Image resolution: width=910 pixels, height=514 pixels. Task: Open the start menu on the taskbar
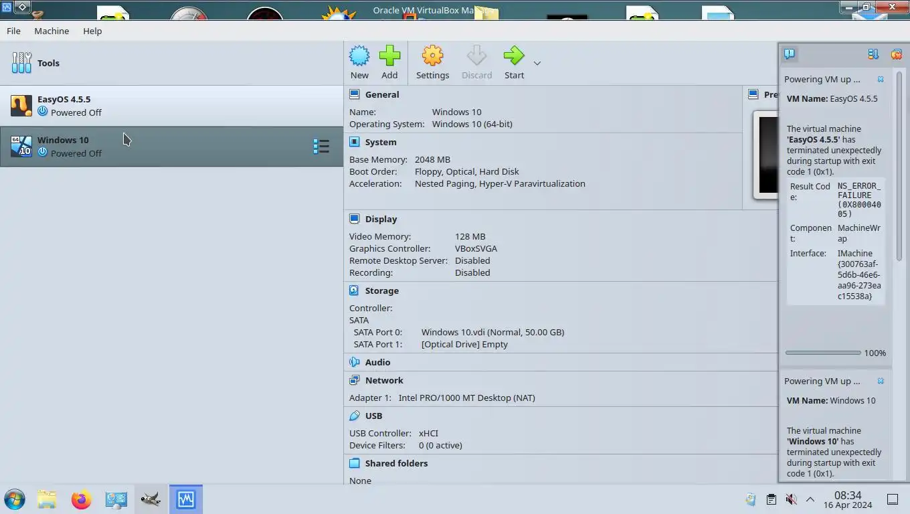[14, 499]
